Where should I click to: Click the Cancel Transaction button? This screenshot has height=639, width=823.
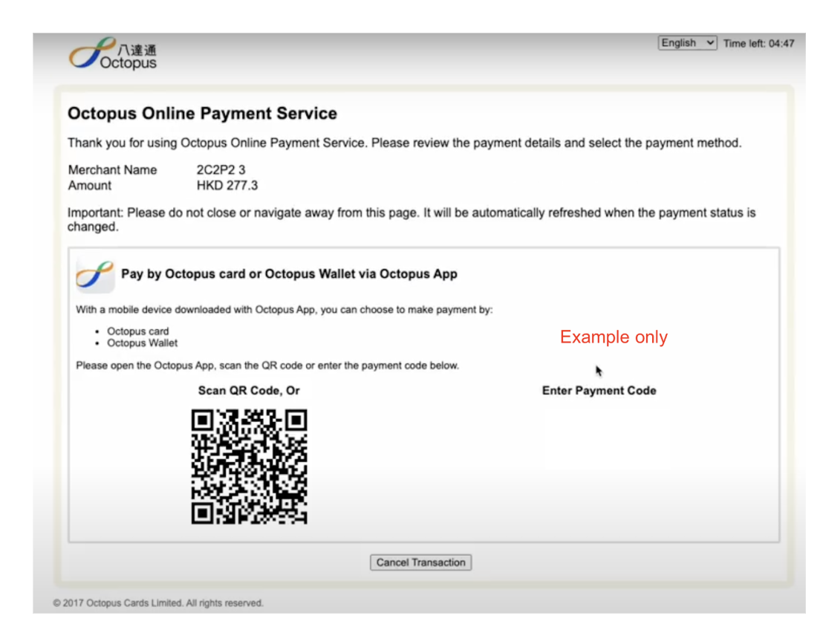coord(420,562)
